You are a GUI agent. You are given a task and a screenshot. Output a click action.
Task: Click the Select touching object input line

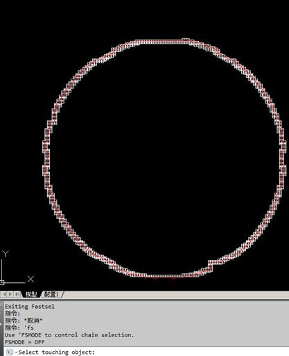[x=148, y=352]
